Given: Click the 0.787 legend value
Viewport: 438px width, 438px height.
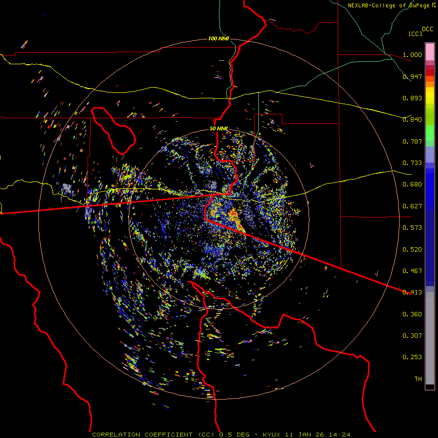Looking at the screenshot, I should (x=412, y=141).
